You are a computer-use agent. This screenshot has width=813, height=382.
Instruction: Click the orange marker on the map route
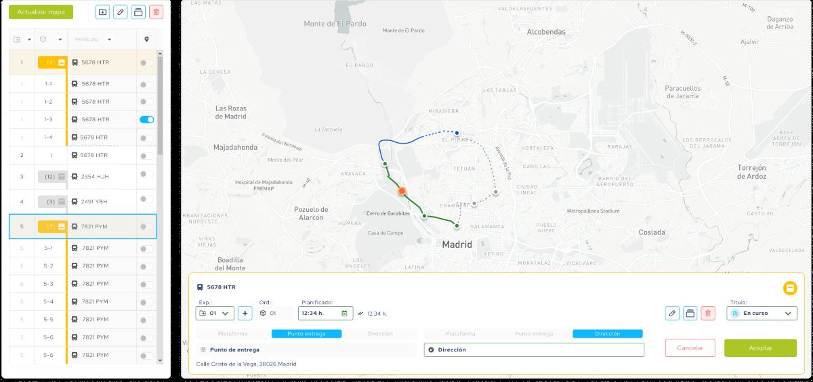[x=402, y=192]
